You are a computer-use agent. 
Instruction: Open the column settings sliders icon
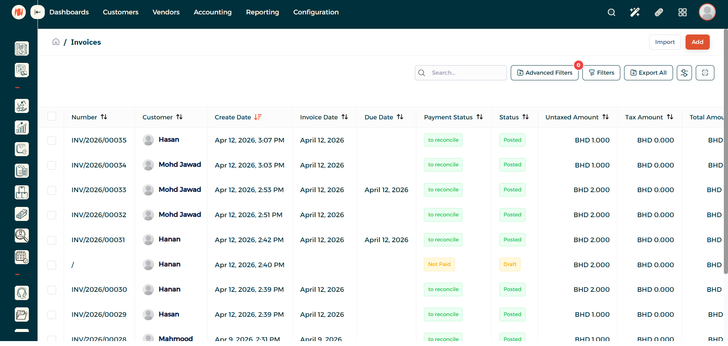(x=684, y=73)
